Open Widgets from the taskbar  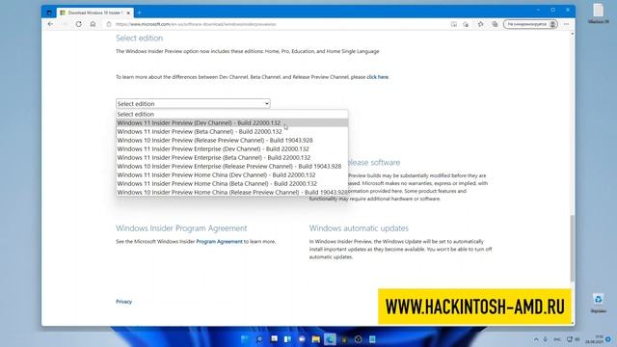tap(287, 339)
